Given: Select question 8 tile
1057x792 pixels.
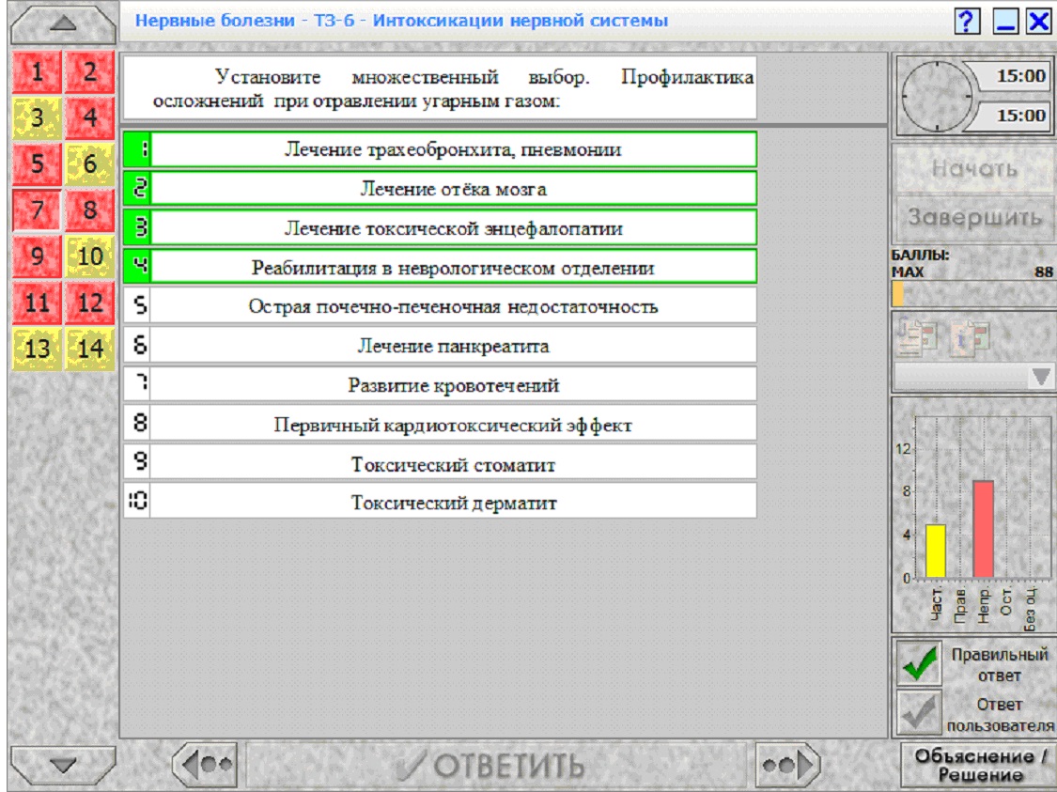Looking at the screenshot, I should 89,210.
